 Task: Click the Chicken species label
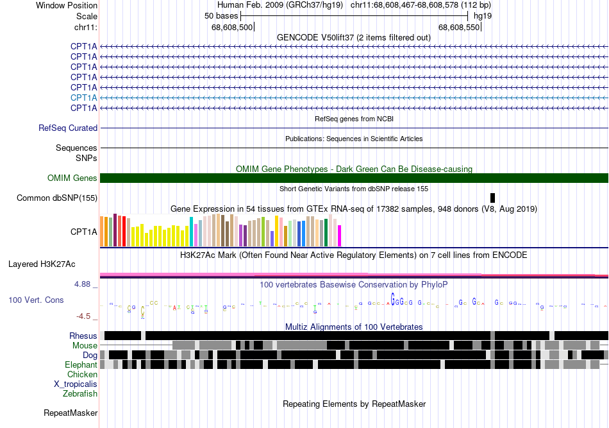[82, 374]
